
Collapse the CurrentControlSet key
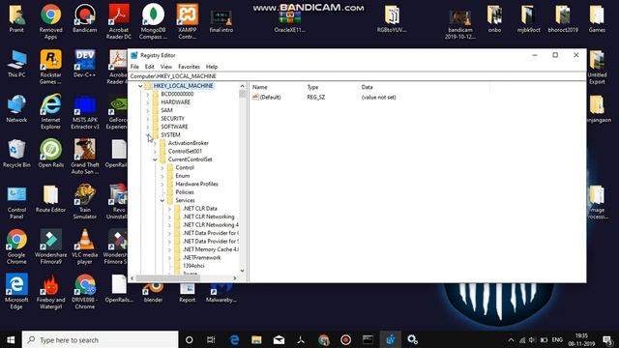[x=155, y=159]
